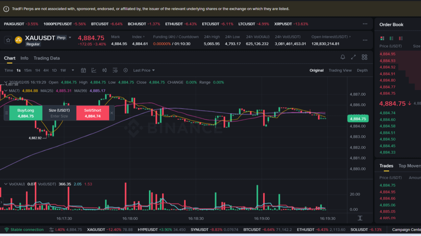Image resolution: width=421 pixels, height=236 pixels.
Task: Open the Index price external link arrow
Action: click(144, 37)
